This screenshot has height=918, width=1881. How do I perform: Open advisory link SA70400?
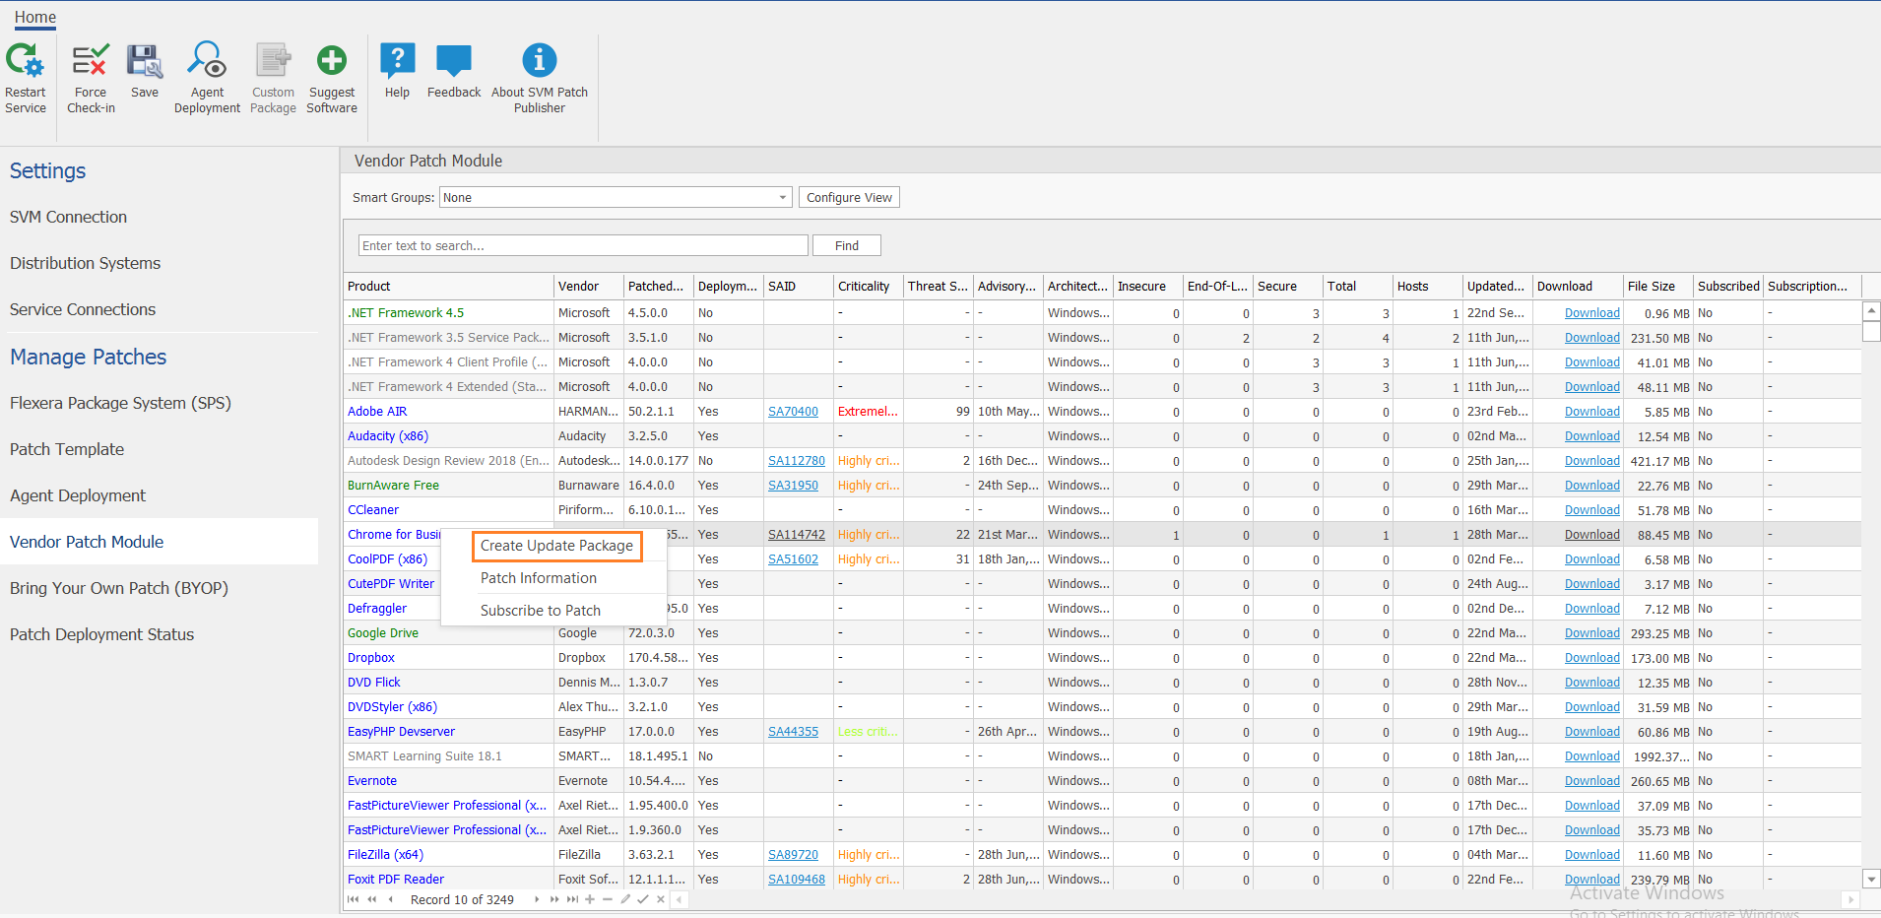tap(793, 412)
